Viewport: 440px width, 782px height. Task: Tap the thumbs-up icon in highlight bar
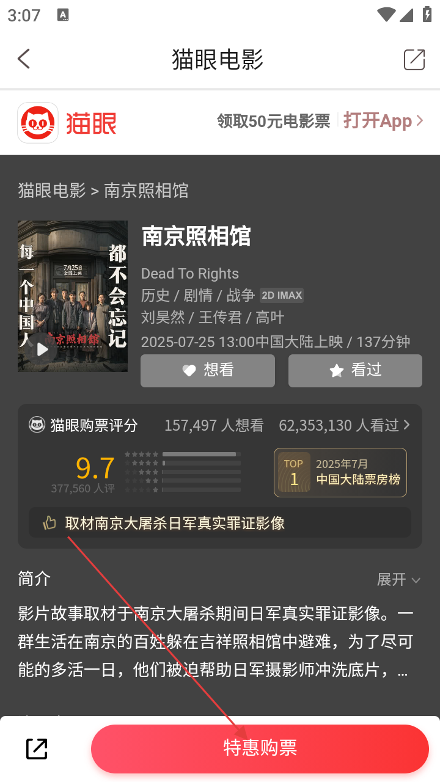[49, 523]
